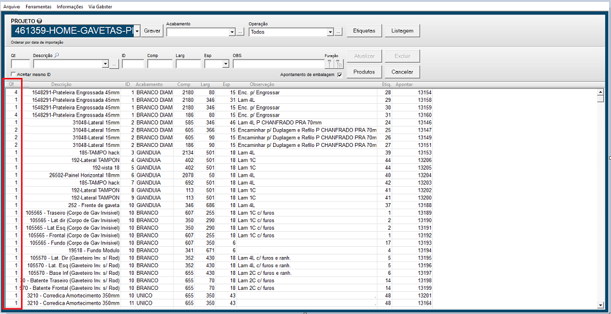
Task: Click the Acabamento column header
Action: click(149, 84)
